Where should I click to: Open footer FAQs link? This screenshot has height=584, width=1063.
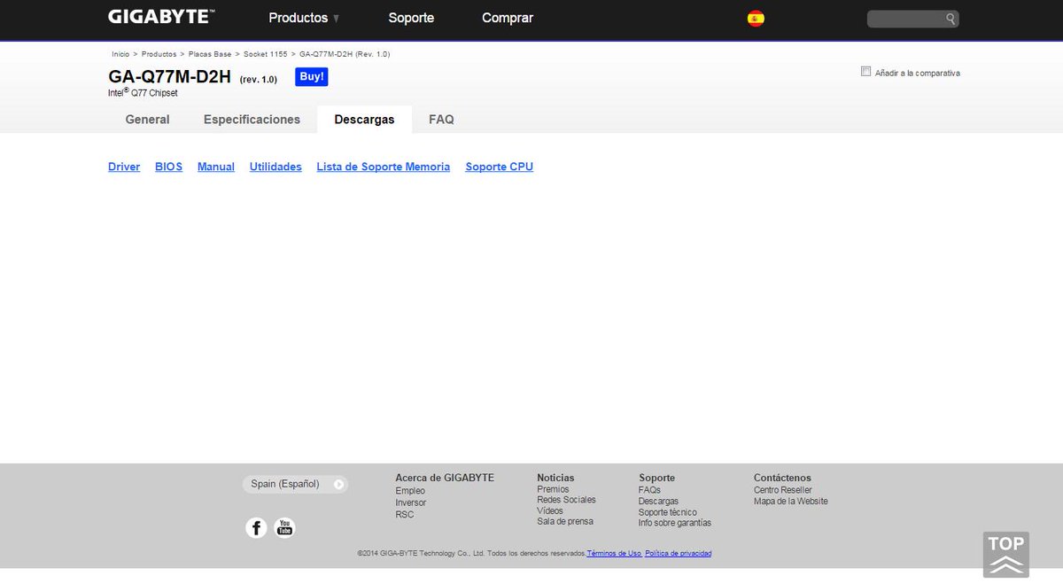pos(649,490)
